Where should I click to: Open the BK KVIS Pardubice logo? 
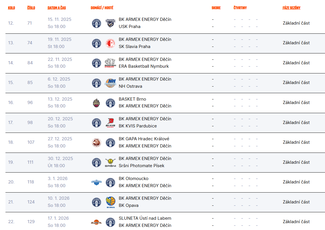point(110,123)
